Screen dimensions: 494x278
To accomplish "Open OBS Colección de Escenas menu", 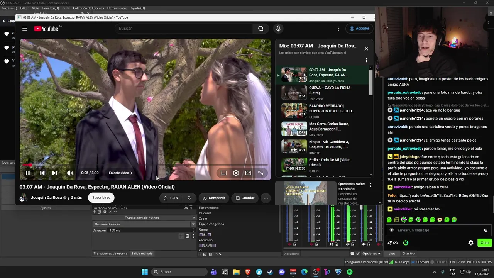I will [88, 8].
